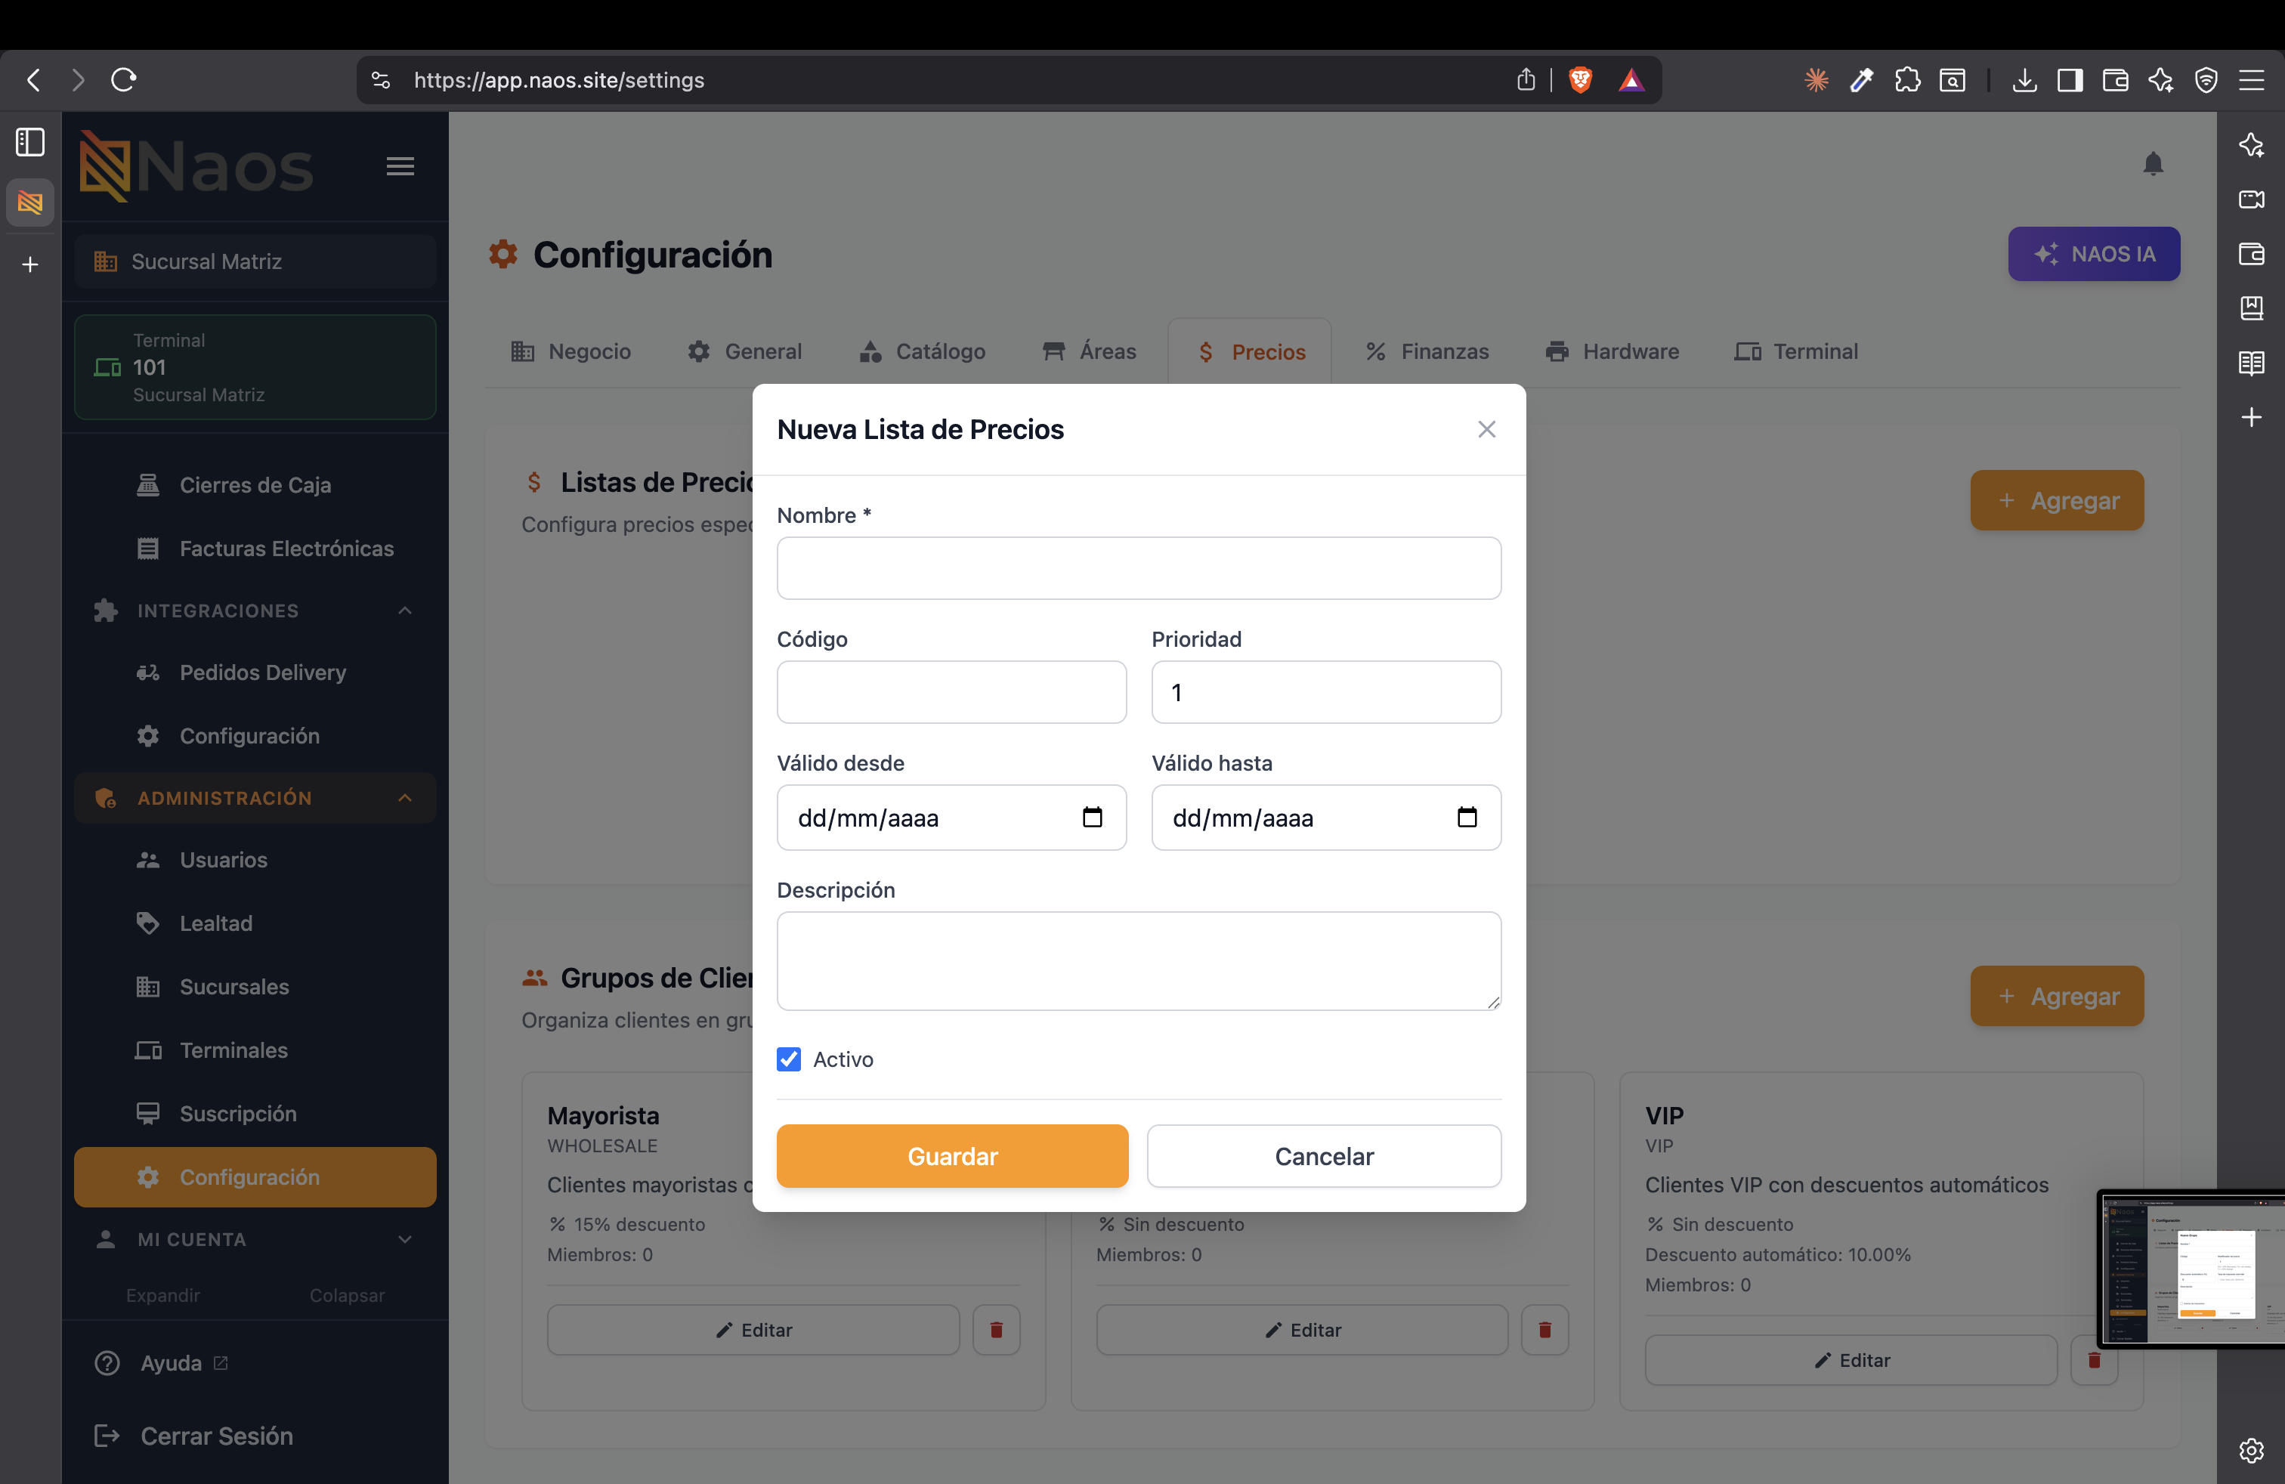Click the Prioridad number field
2285x1484 pixels.
[x=1326, y=692]
